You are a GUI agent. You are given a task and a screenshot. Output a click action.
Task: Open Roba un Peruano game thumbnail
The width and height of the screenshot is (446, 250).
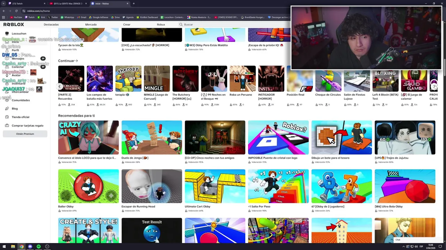243,78
